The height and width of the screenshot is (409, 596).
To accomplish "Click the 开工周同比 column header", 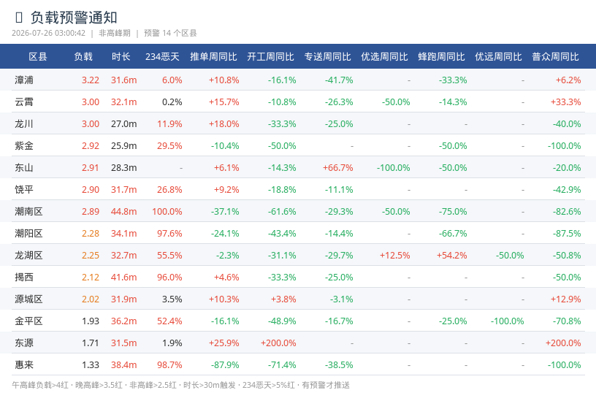I will pyautogui.click(x=271, y=57).
